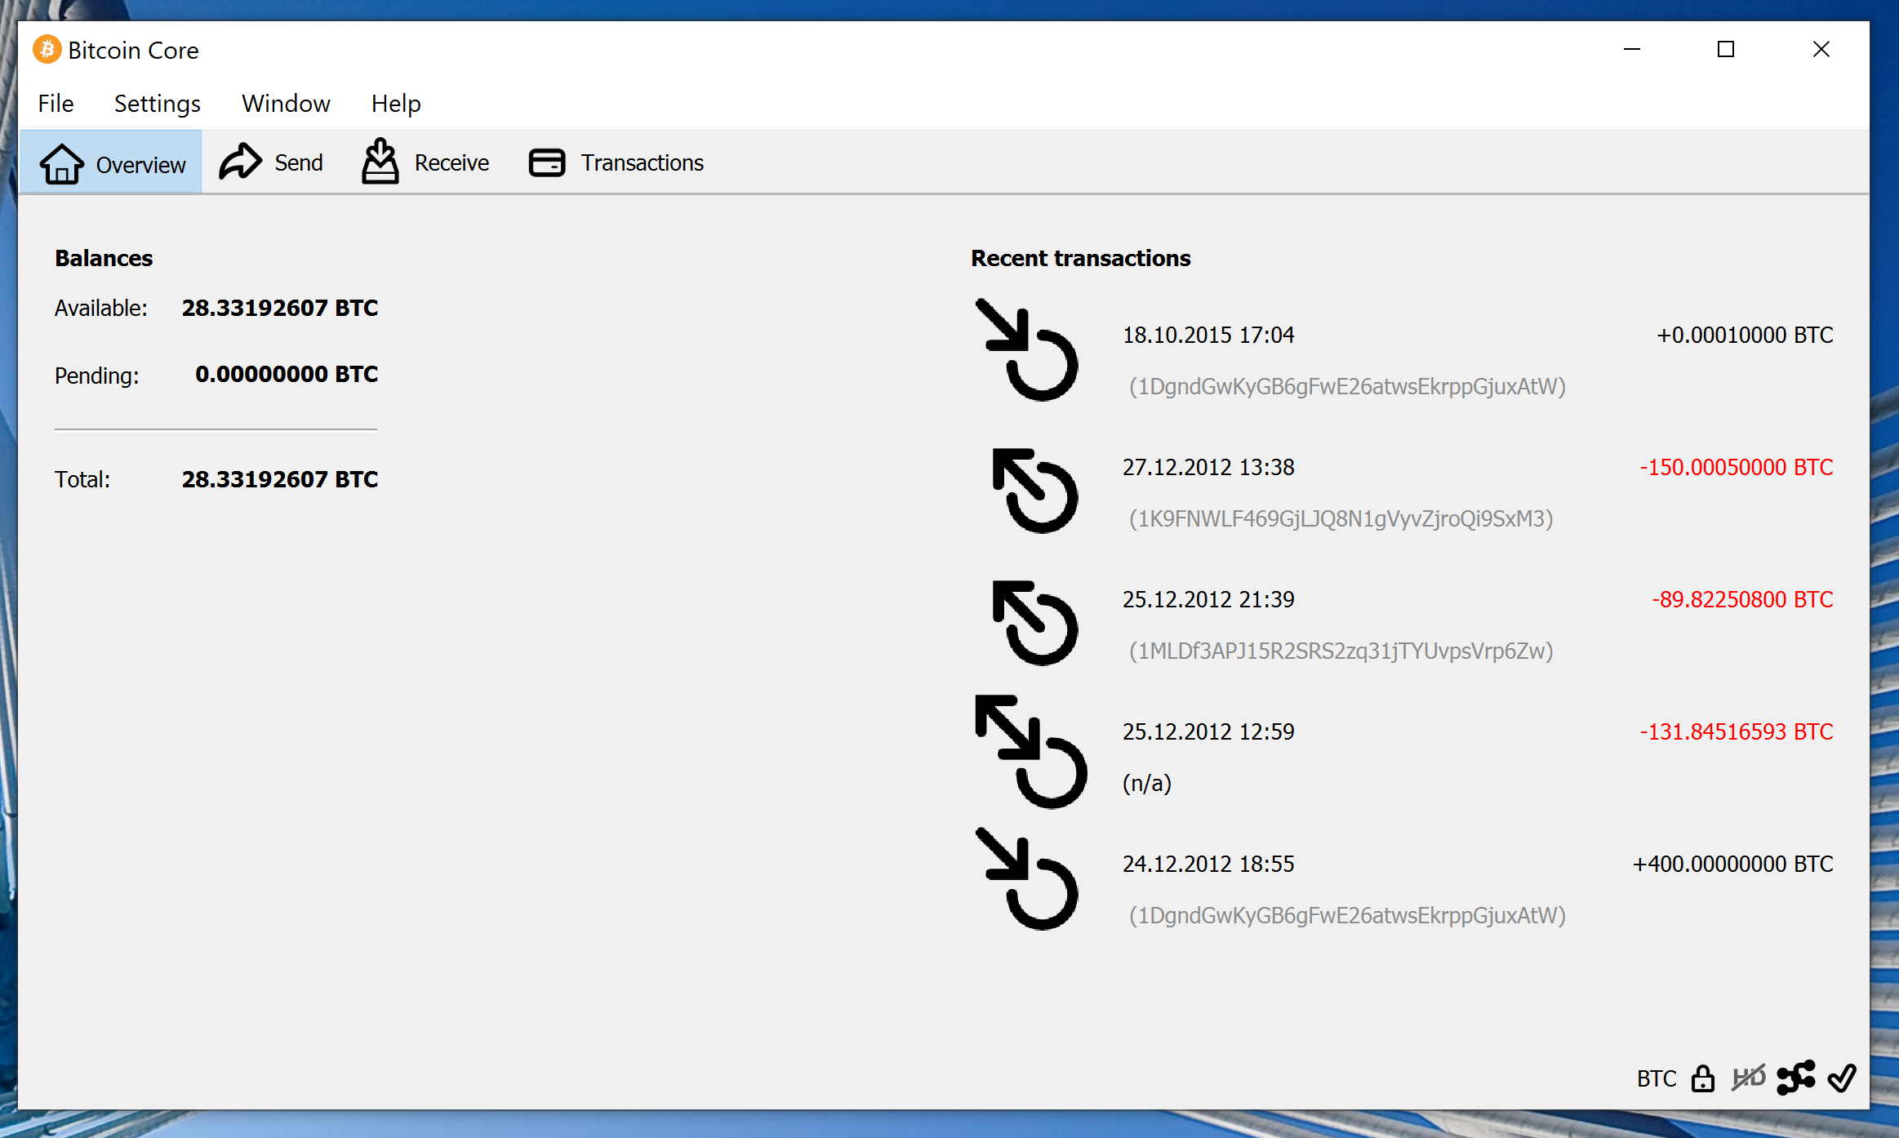This screenshot has width=1899, height=1138.
Task: Click the self-payment icon of 25.12.2012 12:59
Action: [x=1030, y=751]
